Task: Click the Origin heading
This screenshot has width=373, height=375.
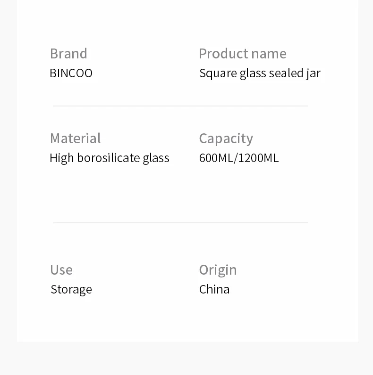Action: coord(218,270)
